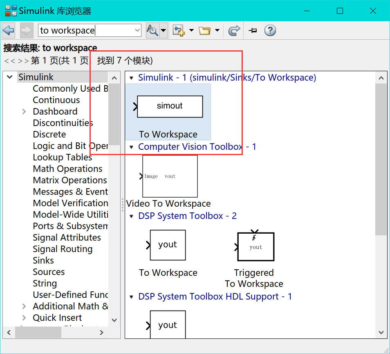Image resolution: width=390 pixels, height=354 pixels.
Task: Click results panel scroll down arrow
Action: [381, 332]
